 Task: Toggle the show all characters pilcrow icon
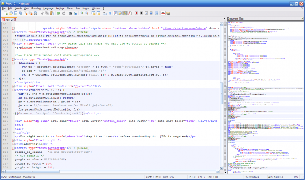click(109, 13)
